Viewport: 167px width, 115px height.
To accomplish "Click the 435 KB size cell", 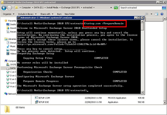I will [141, 98].
